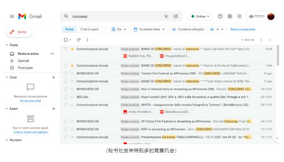
Task: Expand the Riunioni section
Action: pyautogui.click(x=7, y=140)
